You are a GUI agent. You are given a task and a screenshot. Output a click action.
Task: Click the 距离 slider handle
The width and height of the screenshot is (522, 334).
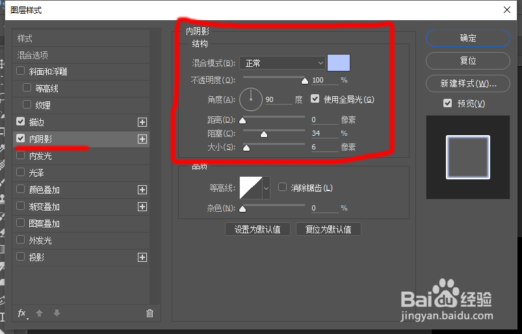242,120
